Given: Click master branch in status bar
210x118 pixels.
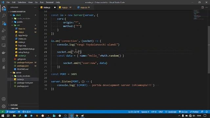Looking at the screenshot, I should click(x=11, y=112).
